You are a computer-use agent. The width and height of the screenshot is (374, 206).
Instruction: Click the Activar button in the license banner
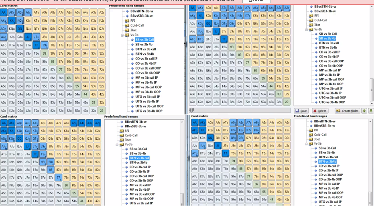[x=256, y=1]
